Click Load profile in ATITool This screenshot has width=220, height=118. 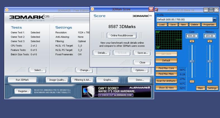162,24
